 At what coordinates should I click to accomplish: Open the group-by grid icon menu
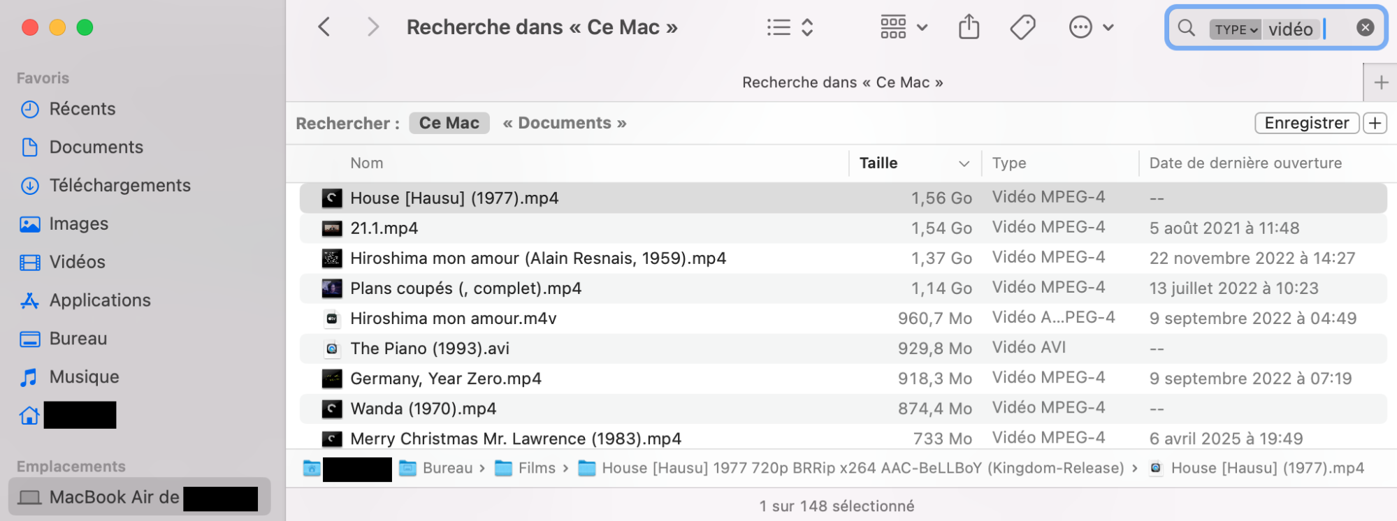903,27
